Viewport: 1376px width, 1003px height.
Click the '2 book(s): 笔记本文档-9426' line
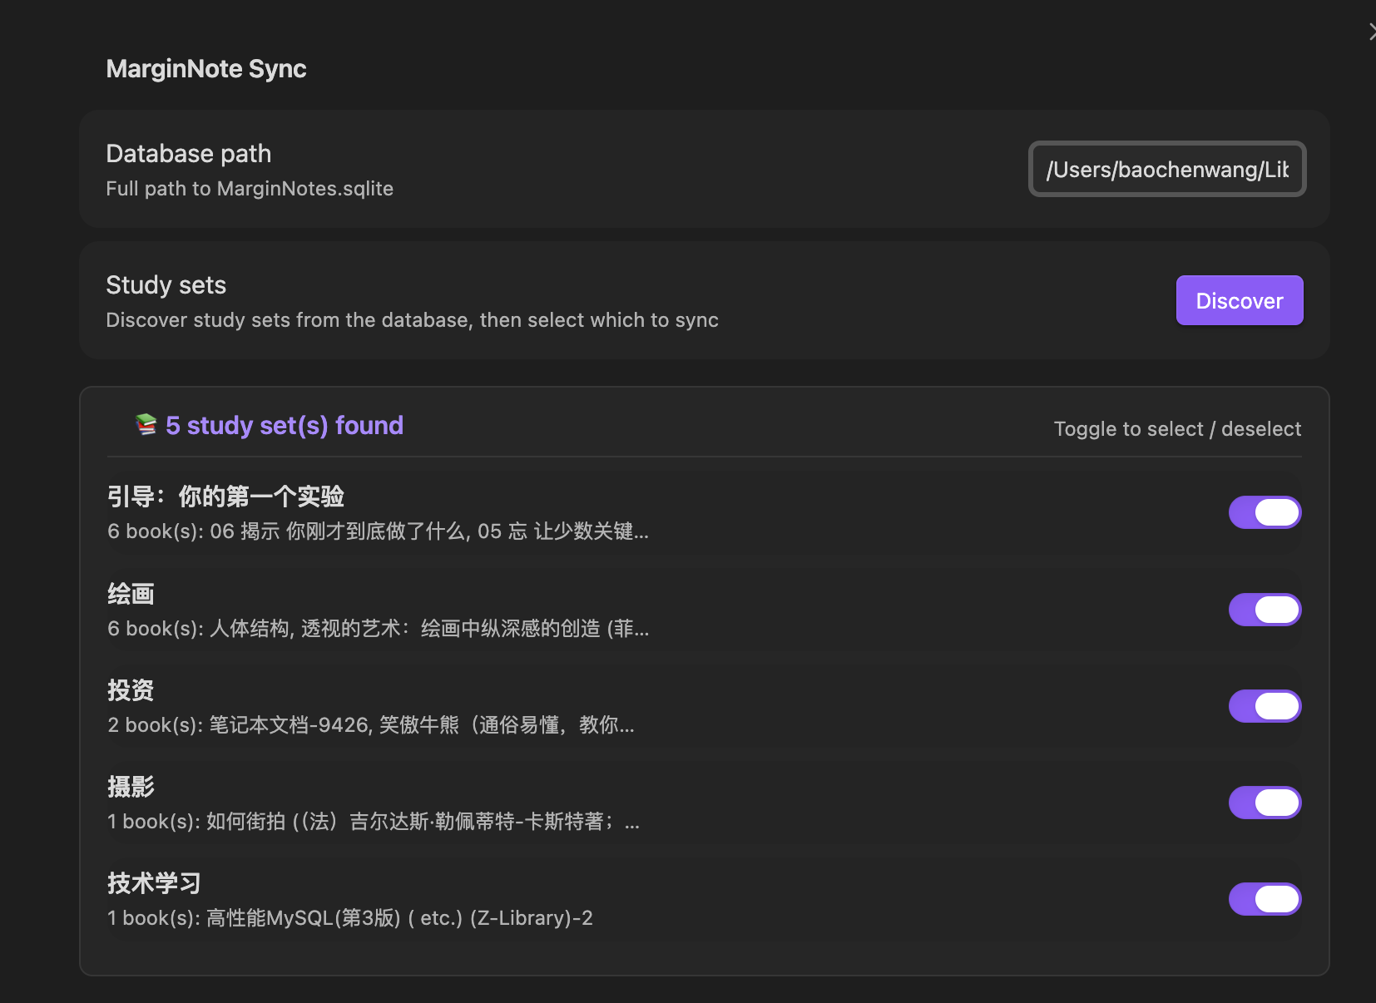pos(371,725)
